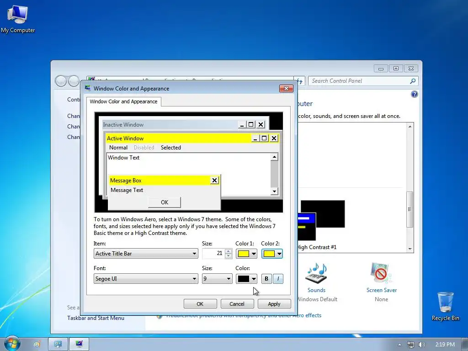Click the refresh button beside address bar
The height and width of the screenshot is (351, 468).
click(300, 81)
